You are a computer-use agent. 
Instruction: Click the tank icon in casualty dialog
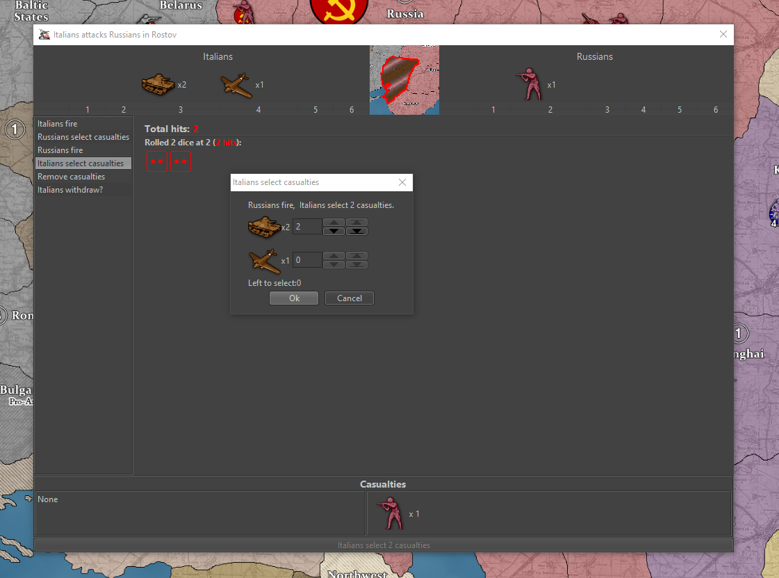(x=264, y=226)
